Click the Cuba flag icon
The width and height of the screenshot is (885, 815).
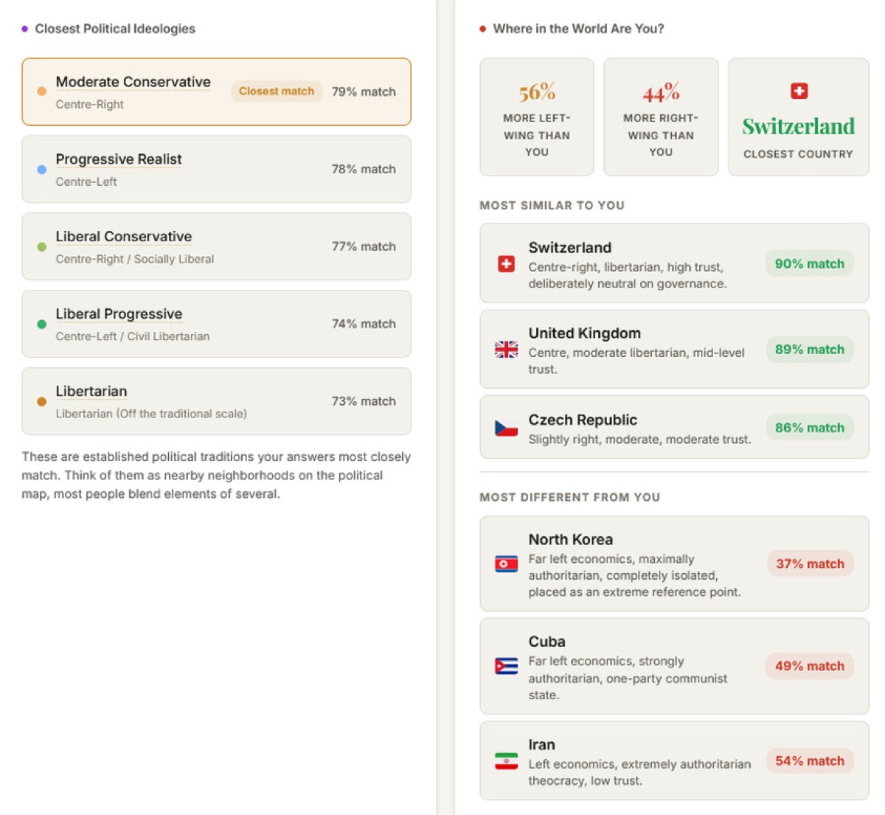506,666
